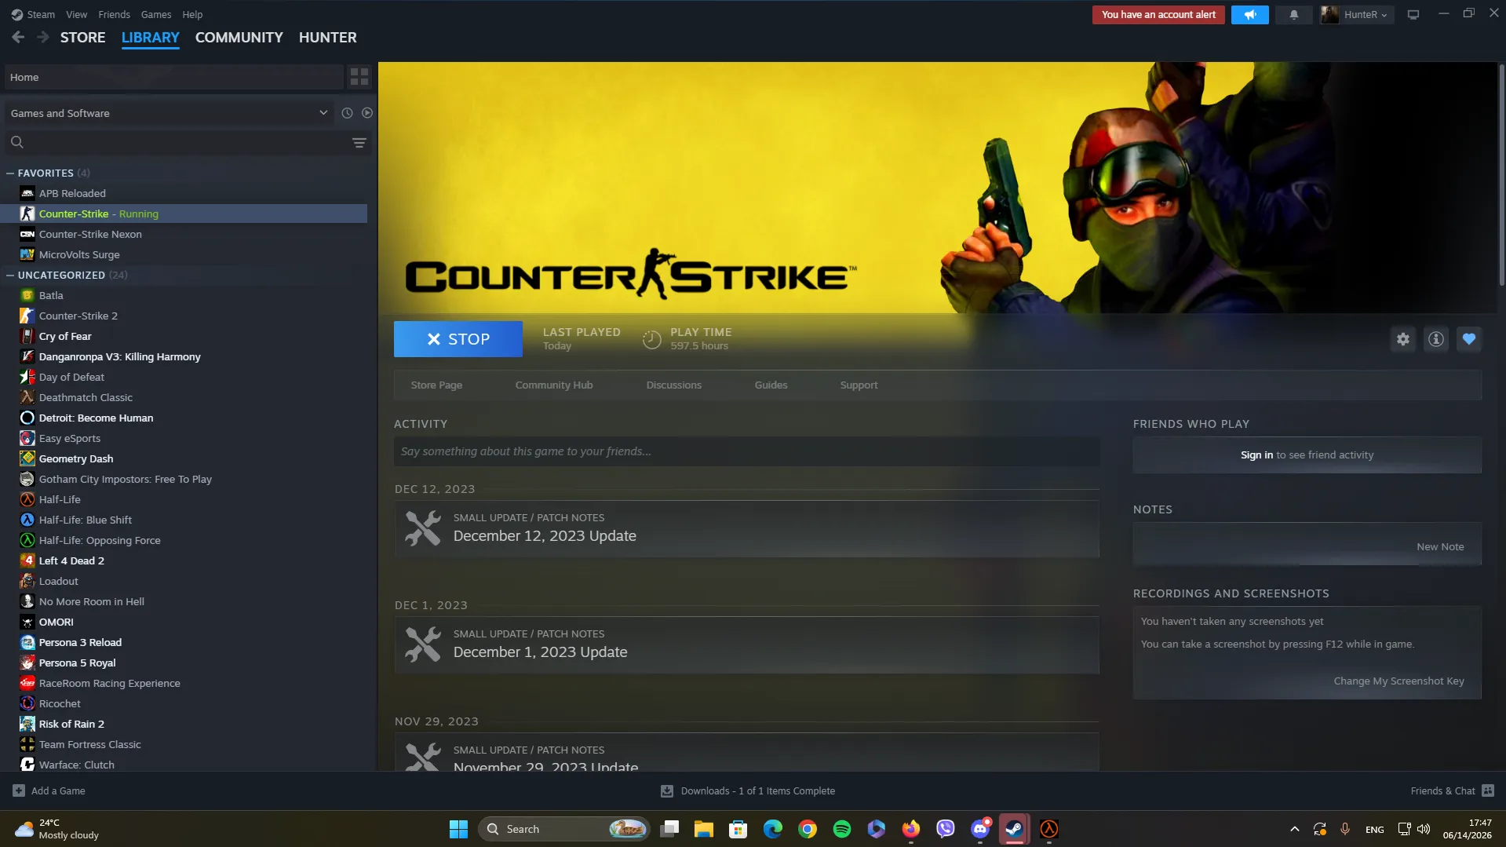
Task: Open Counter-Strike Support link
Action: tap(859, 385)
